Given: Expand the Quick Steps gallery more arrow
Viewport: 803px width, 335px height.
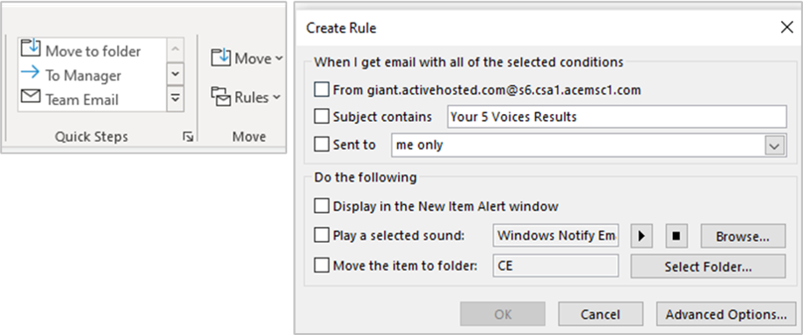Looking at the screenshot, I should (175, 97).
